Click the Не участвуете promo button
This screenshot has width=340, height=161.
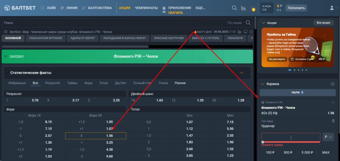click(x=277, y=59)
